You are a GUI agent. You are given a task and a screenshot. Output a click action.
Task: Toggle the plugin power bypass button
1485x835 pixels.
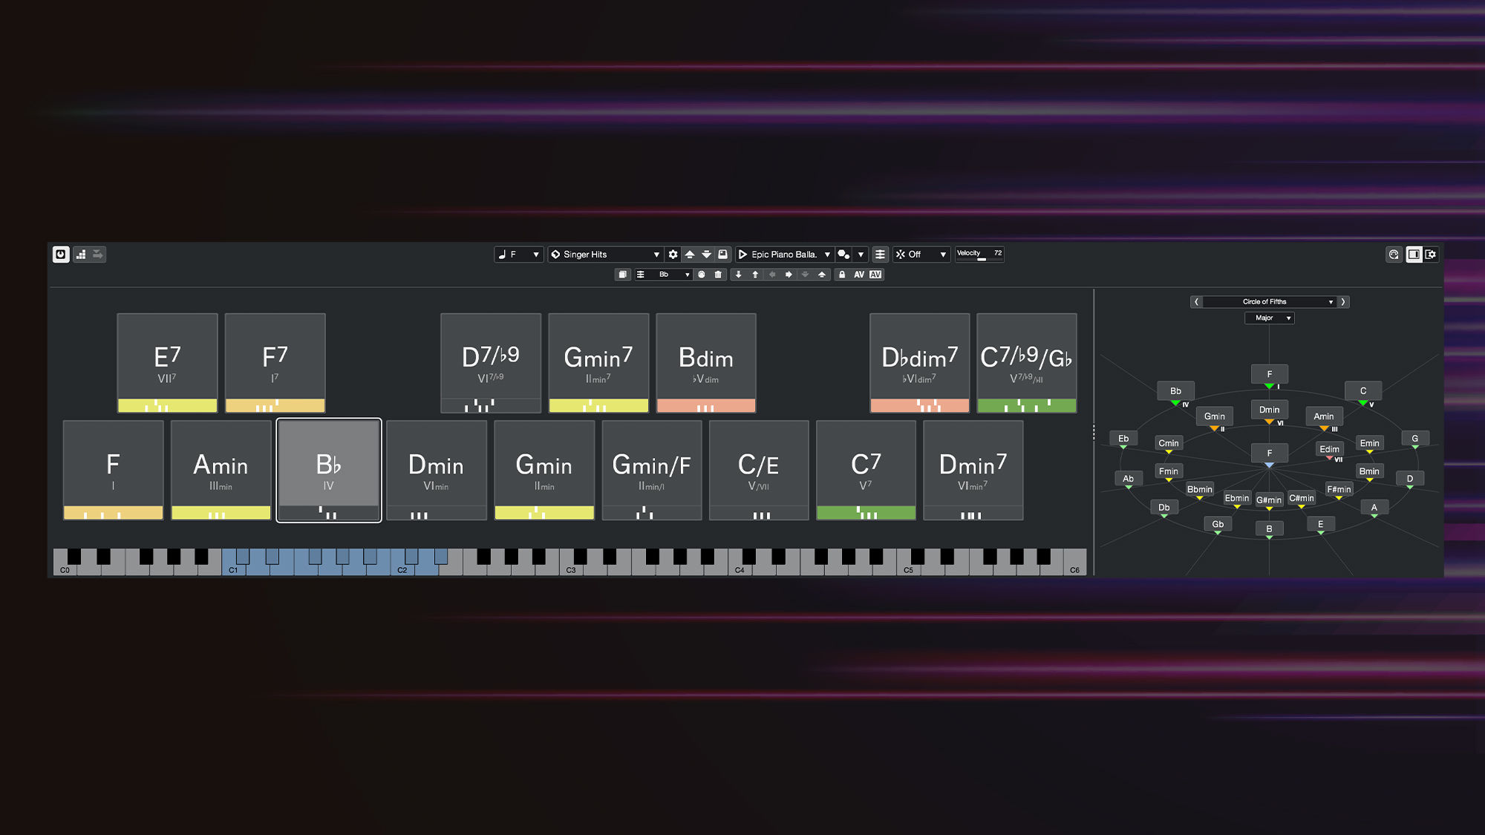tap(61, 255)
